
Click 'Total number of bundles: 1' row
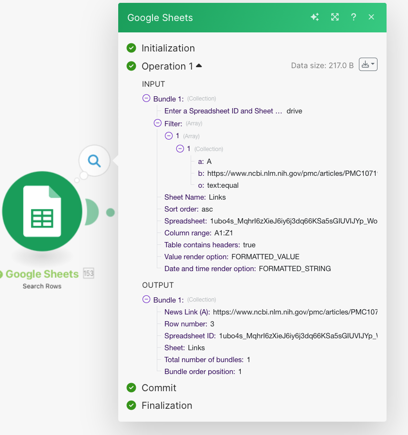207,360
